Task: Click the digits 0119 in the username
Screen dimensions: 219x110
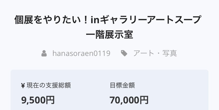Action: (x=102, y=54)
